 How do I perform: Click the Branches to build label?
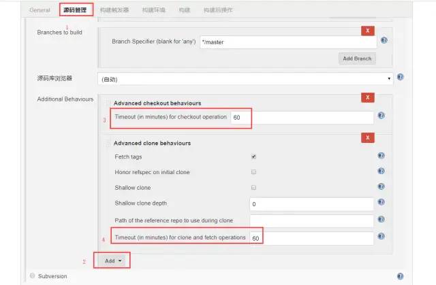(59, 33)
